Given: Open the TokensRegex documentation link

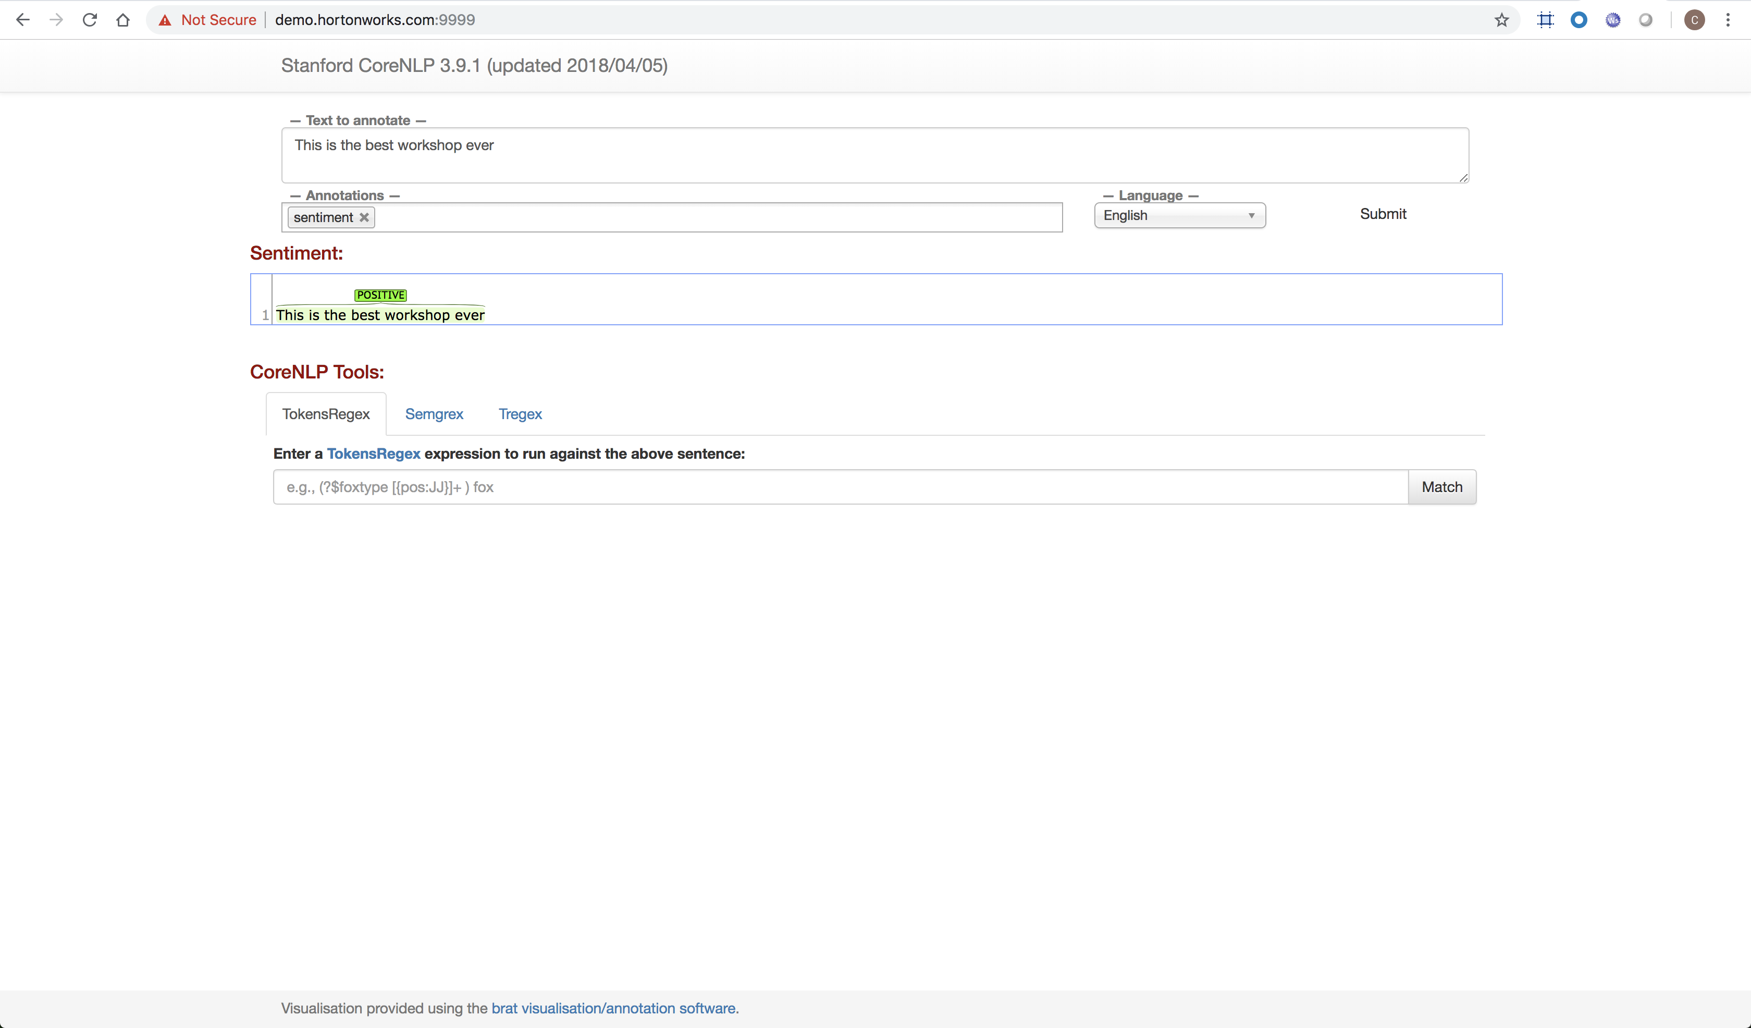Looking at the screenshot, I should click(x=374, y=454).
